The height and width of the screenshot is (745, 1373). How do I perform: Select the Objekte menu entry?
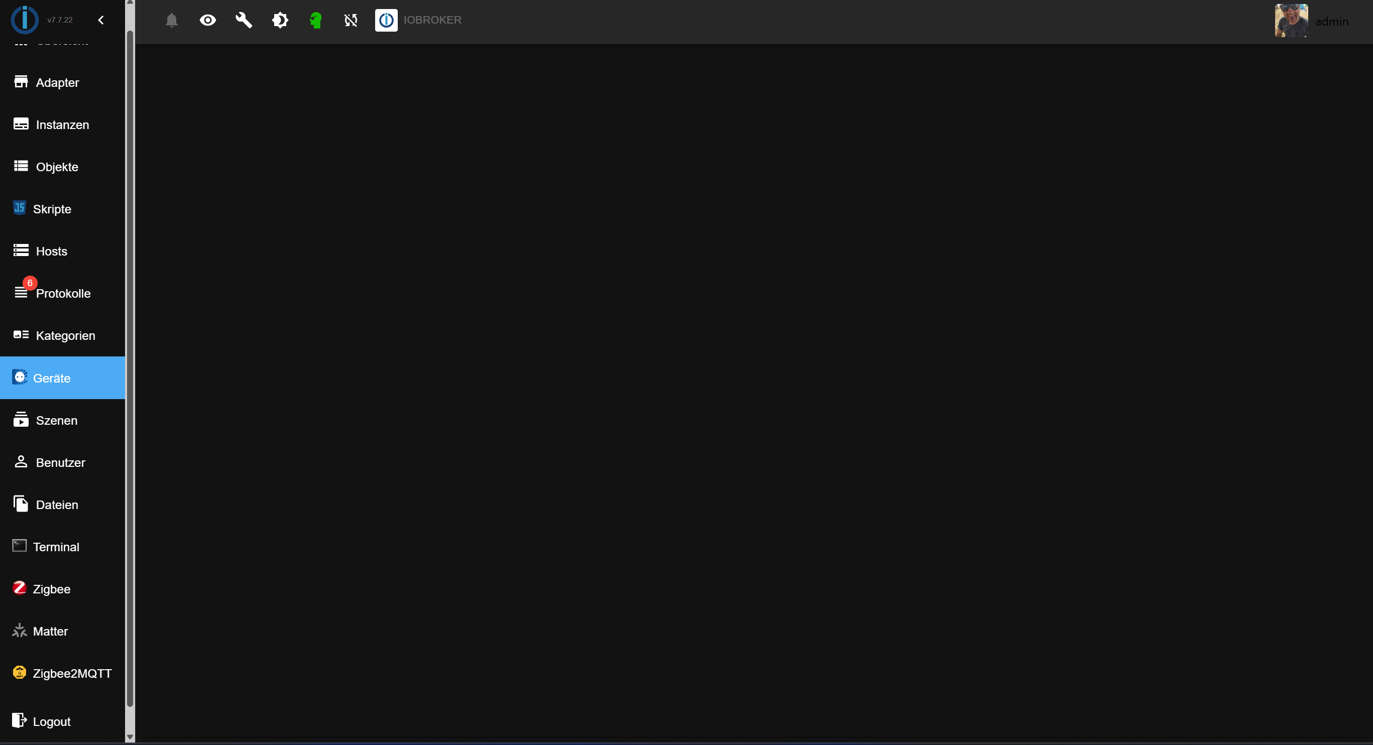tap(57, 167)
